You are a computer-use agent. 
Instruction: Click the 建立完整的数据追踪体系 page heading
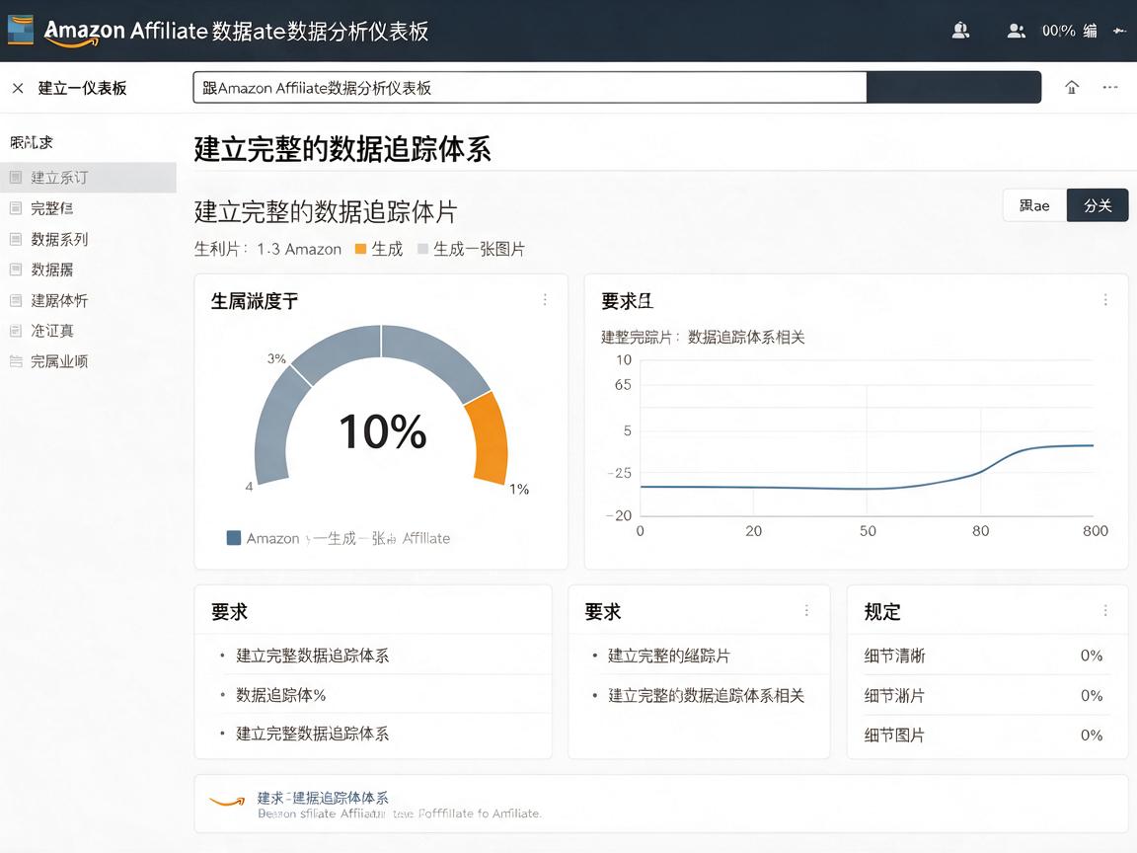click(x=342, y=149)
